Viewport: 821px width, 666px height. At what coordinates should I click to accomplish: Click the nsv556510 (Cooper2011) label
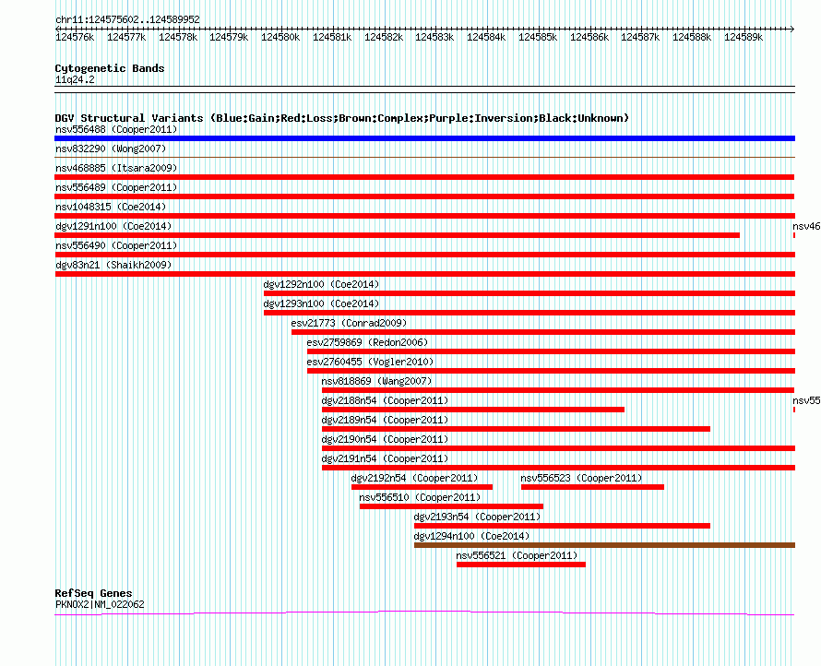tap(420, 497)
